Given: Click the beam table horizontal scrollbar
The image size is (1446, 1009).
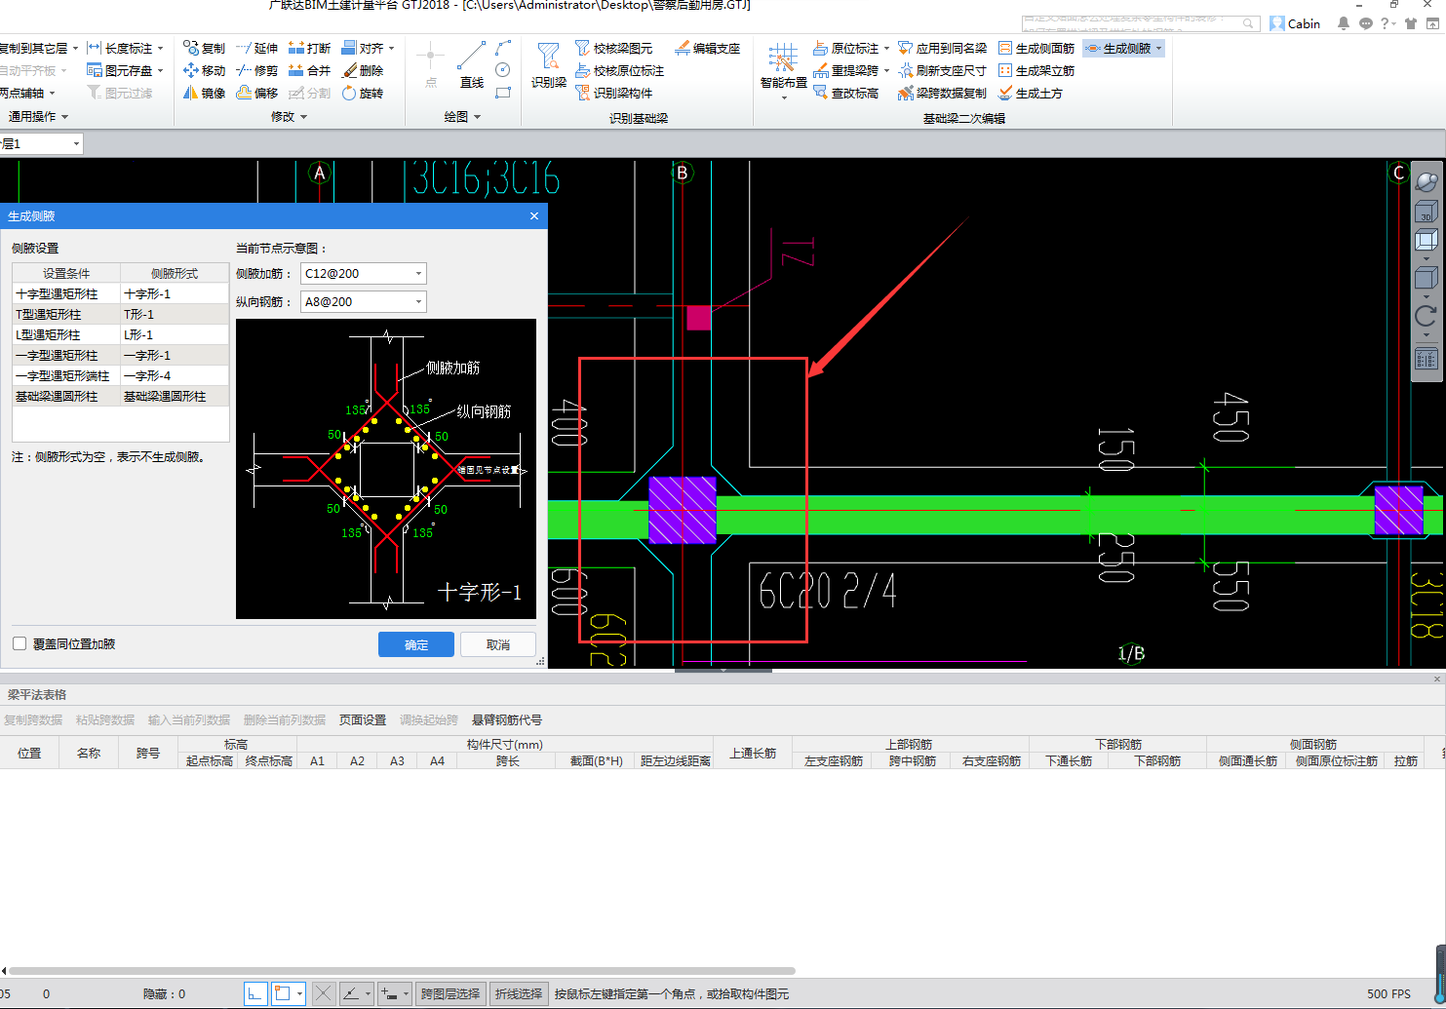Looking at the screenshot, I should 402,971.
